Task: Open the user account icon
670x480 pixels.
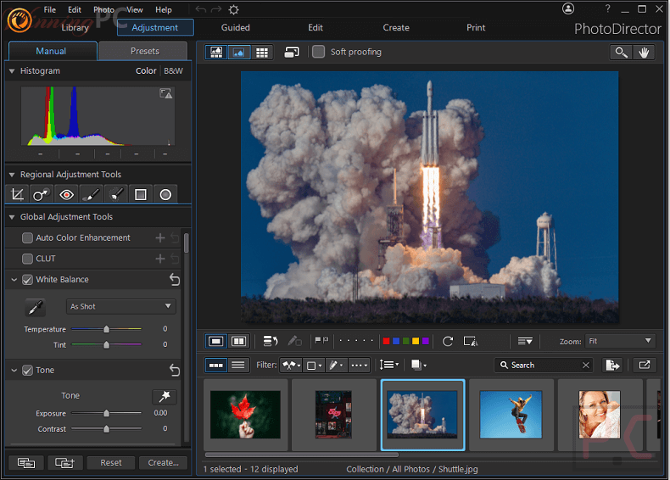Action: [x=568, y=8]
